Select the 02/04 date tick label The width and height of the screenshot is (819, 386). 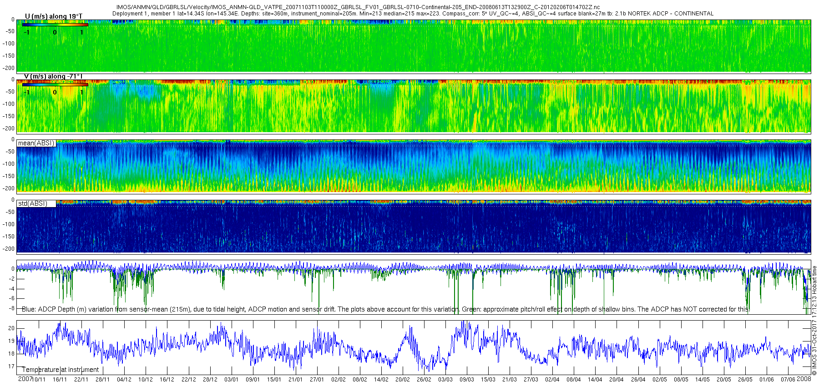552,380
